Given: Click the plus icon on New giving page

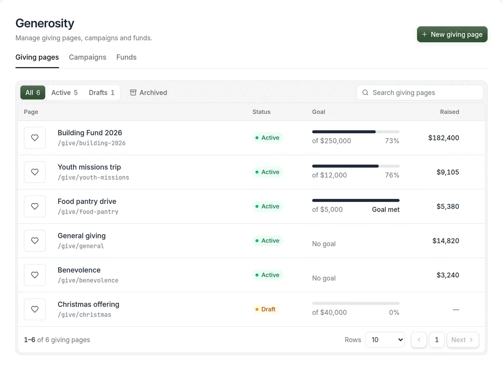Looking at the screenshot, I should tap(424, 34).
